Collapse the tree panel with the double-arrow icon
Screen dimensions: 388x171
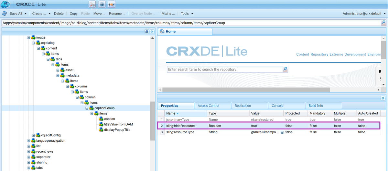coord(152,32)
